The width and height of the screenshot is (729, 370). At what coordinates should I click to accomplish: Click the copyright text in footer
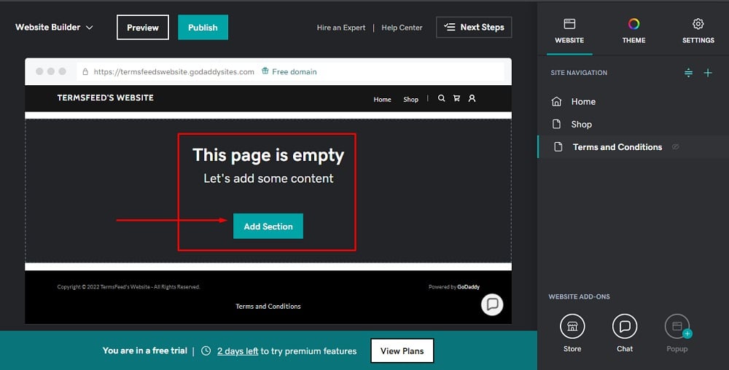[x=128, y=287]
